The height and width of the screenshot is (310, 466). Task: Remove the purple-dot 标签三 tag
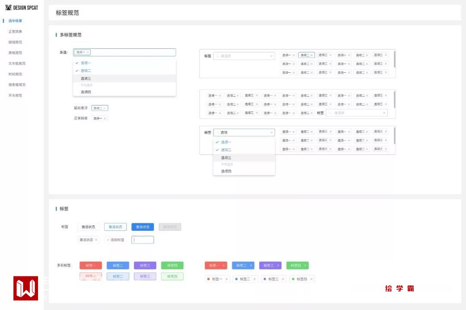pos(283,279)
